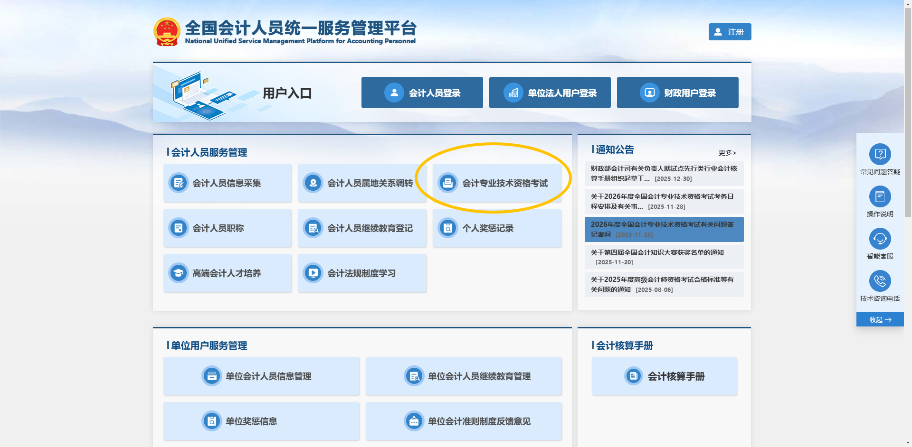Expand announcements via 更多> link
This screenshot has width=912, height=447.
[727, 153]
